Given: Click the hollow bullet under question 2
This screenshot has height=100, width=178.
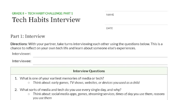Looking at the screenshot, I should point(29,94).
